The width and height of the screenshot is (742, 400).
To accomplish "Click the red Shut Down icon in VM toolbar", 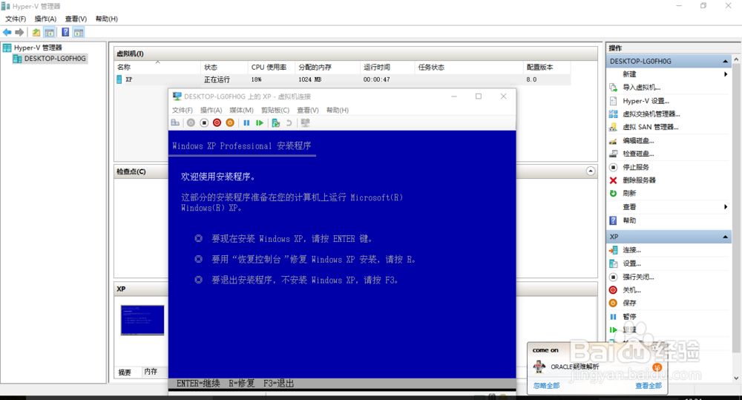I will tap(217, 122).
